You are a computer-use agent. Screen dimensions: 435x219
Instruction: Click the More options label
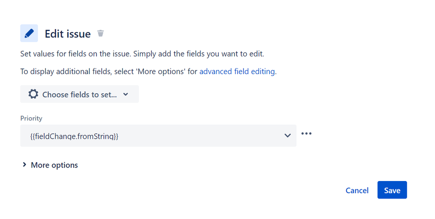(x=54, y=165)
